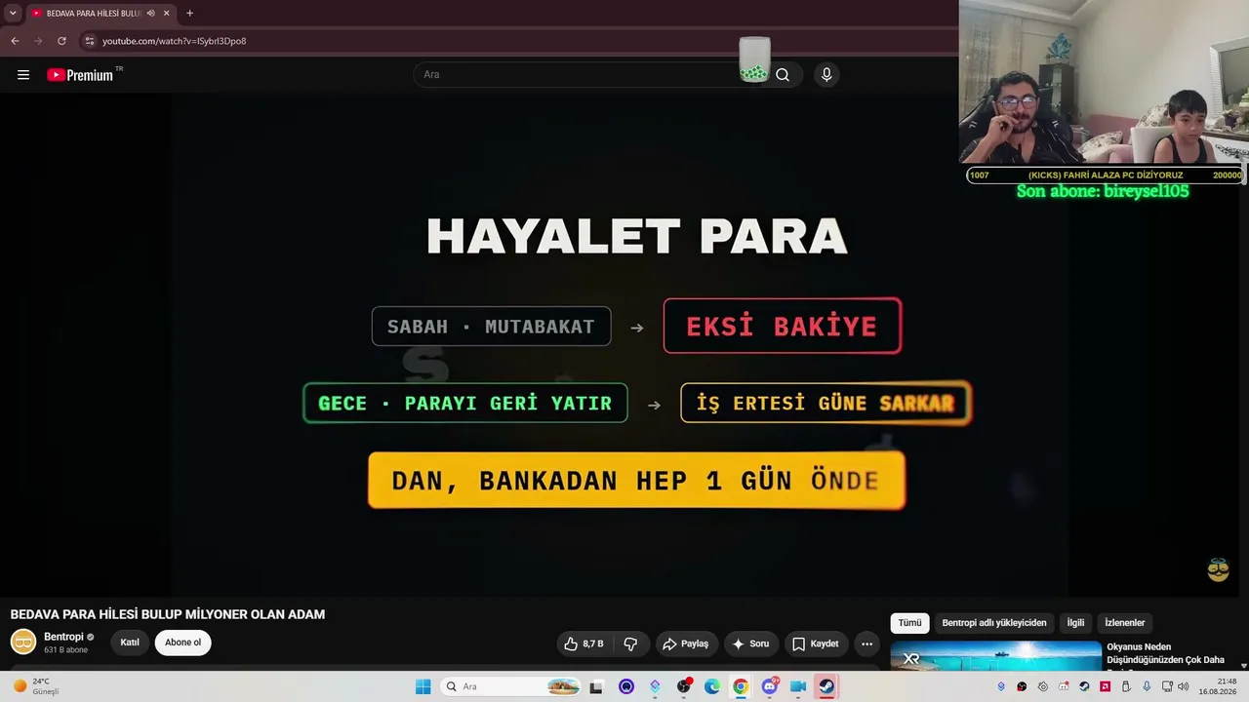The image size is (1249, 702).
Task: Start voice search with the microphone
Action: (x=826, y=75)
